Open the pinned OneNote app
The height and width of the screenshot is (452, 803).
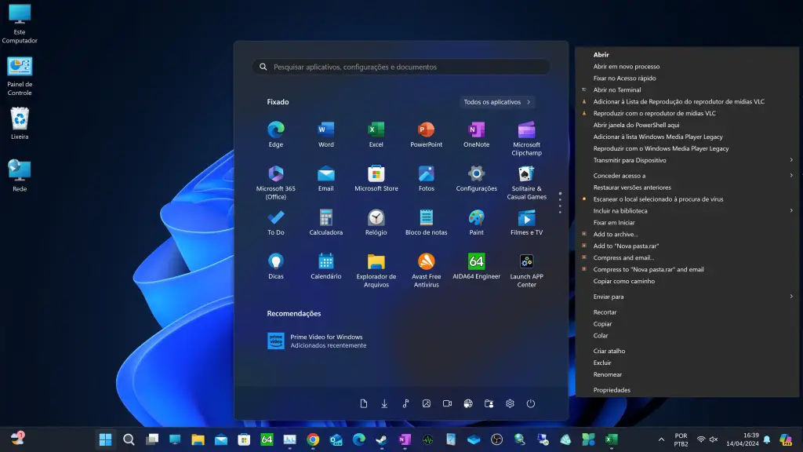(476, 134)
